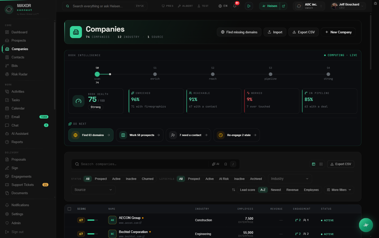The width and height of the screenshot is (379, 238).
Task: Click the AI search sparkle icon
Action: (216, 164)
